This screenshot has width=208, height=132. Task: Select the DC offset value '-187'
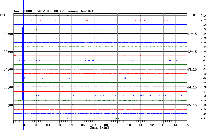pos(204,20)
